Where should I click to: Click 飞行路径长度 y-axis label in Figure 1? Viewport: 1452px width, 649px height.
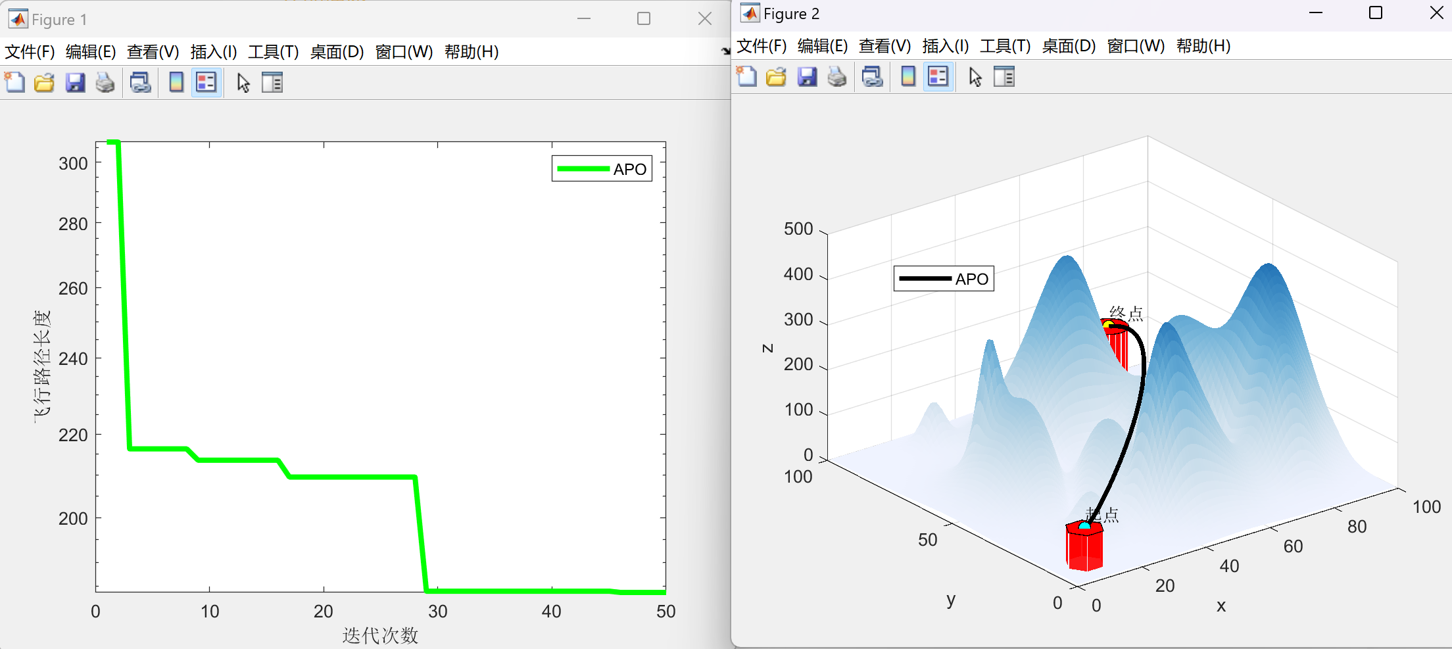(x=41, y=366)
